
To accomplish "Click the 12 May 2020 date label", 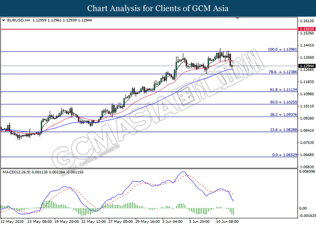I will [x=12, y=221].
